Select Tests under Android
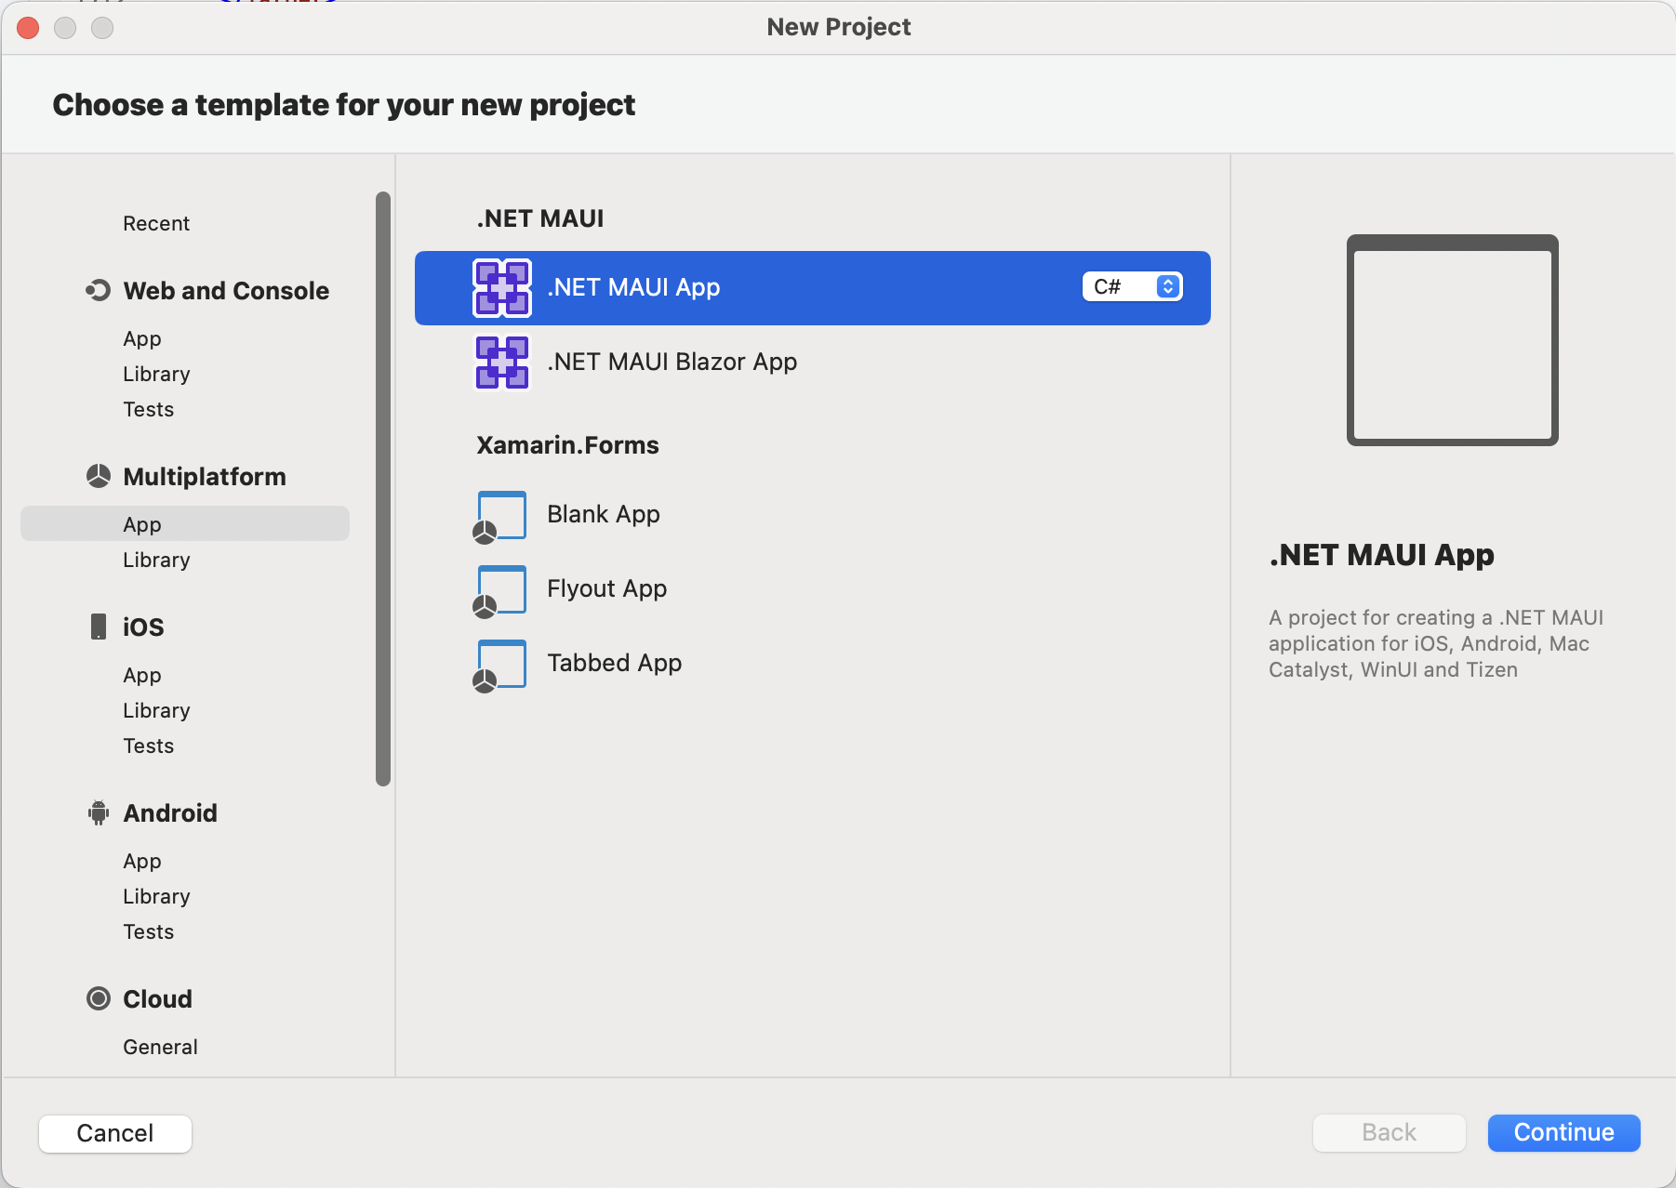Screen dimensions: 1676x1188 (148, 931)
